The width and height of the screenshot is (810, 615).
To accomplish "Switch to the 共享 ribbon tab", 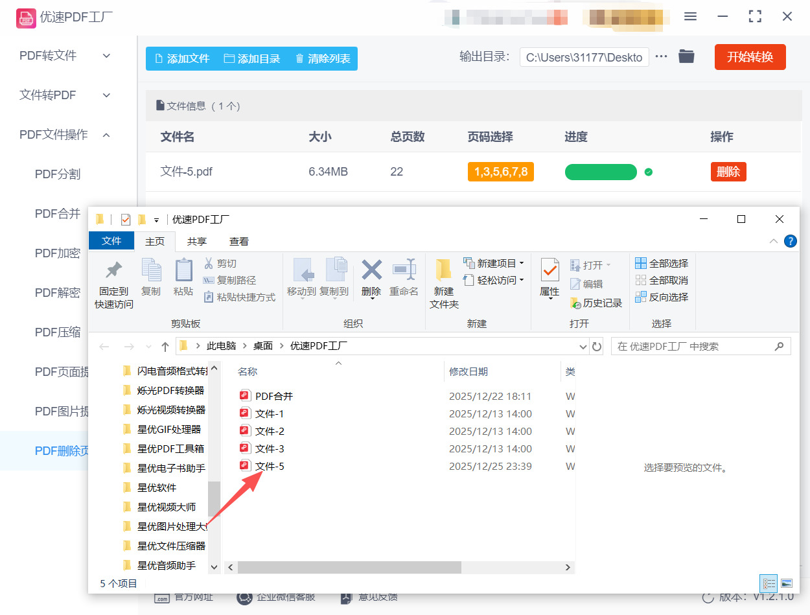I will coord(197,241).
